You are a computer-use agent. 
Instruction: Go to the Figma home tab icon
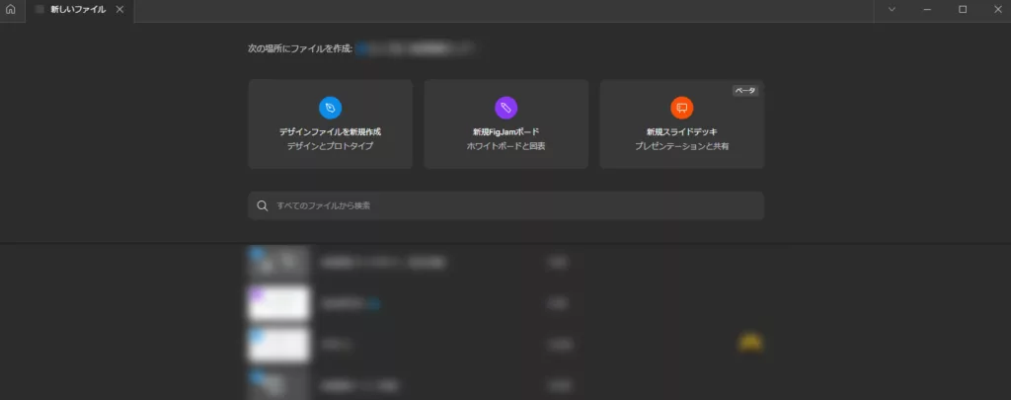(10, 10)
